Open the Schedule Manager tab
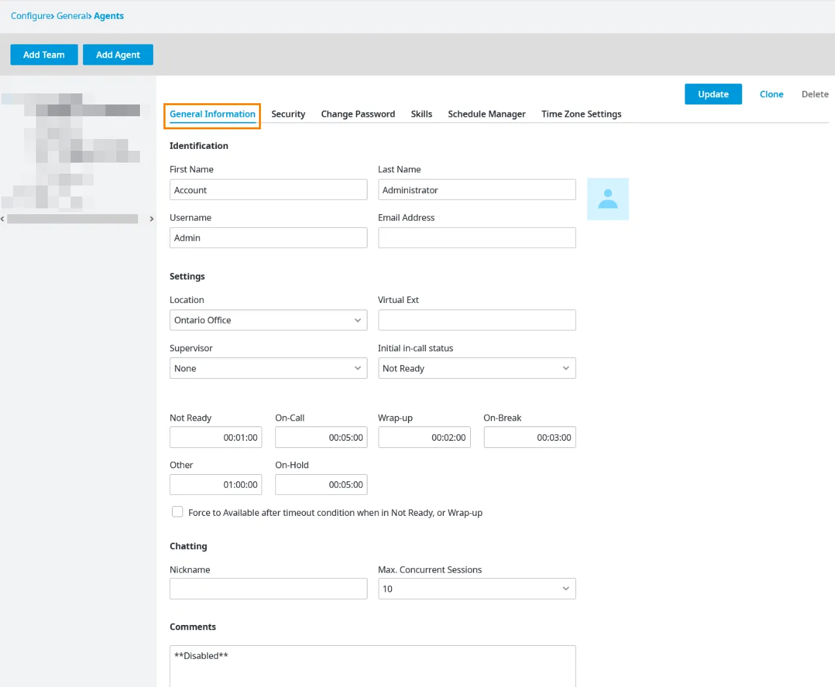The height and width of the screenshot is (687, 835). [486, 114]
